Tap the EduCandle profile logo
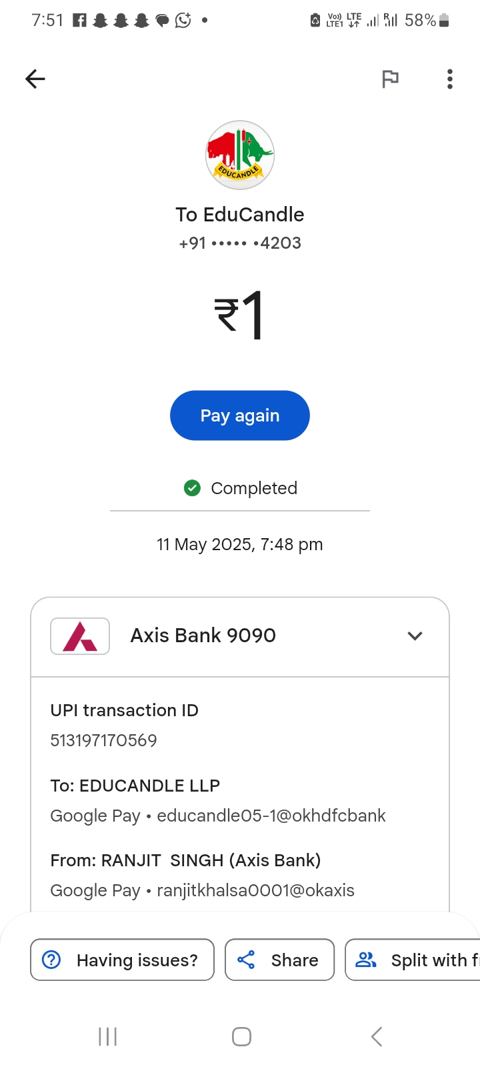 (240, 155)
